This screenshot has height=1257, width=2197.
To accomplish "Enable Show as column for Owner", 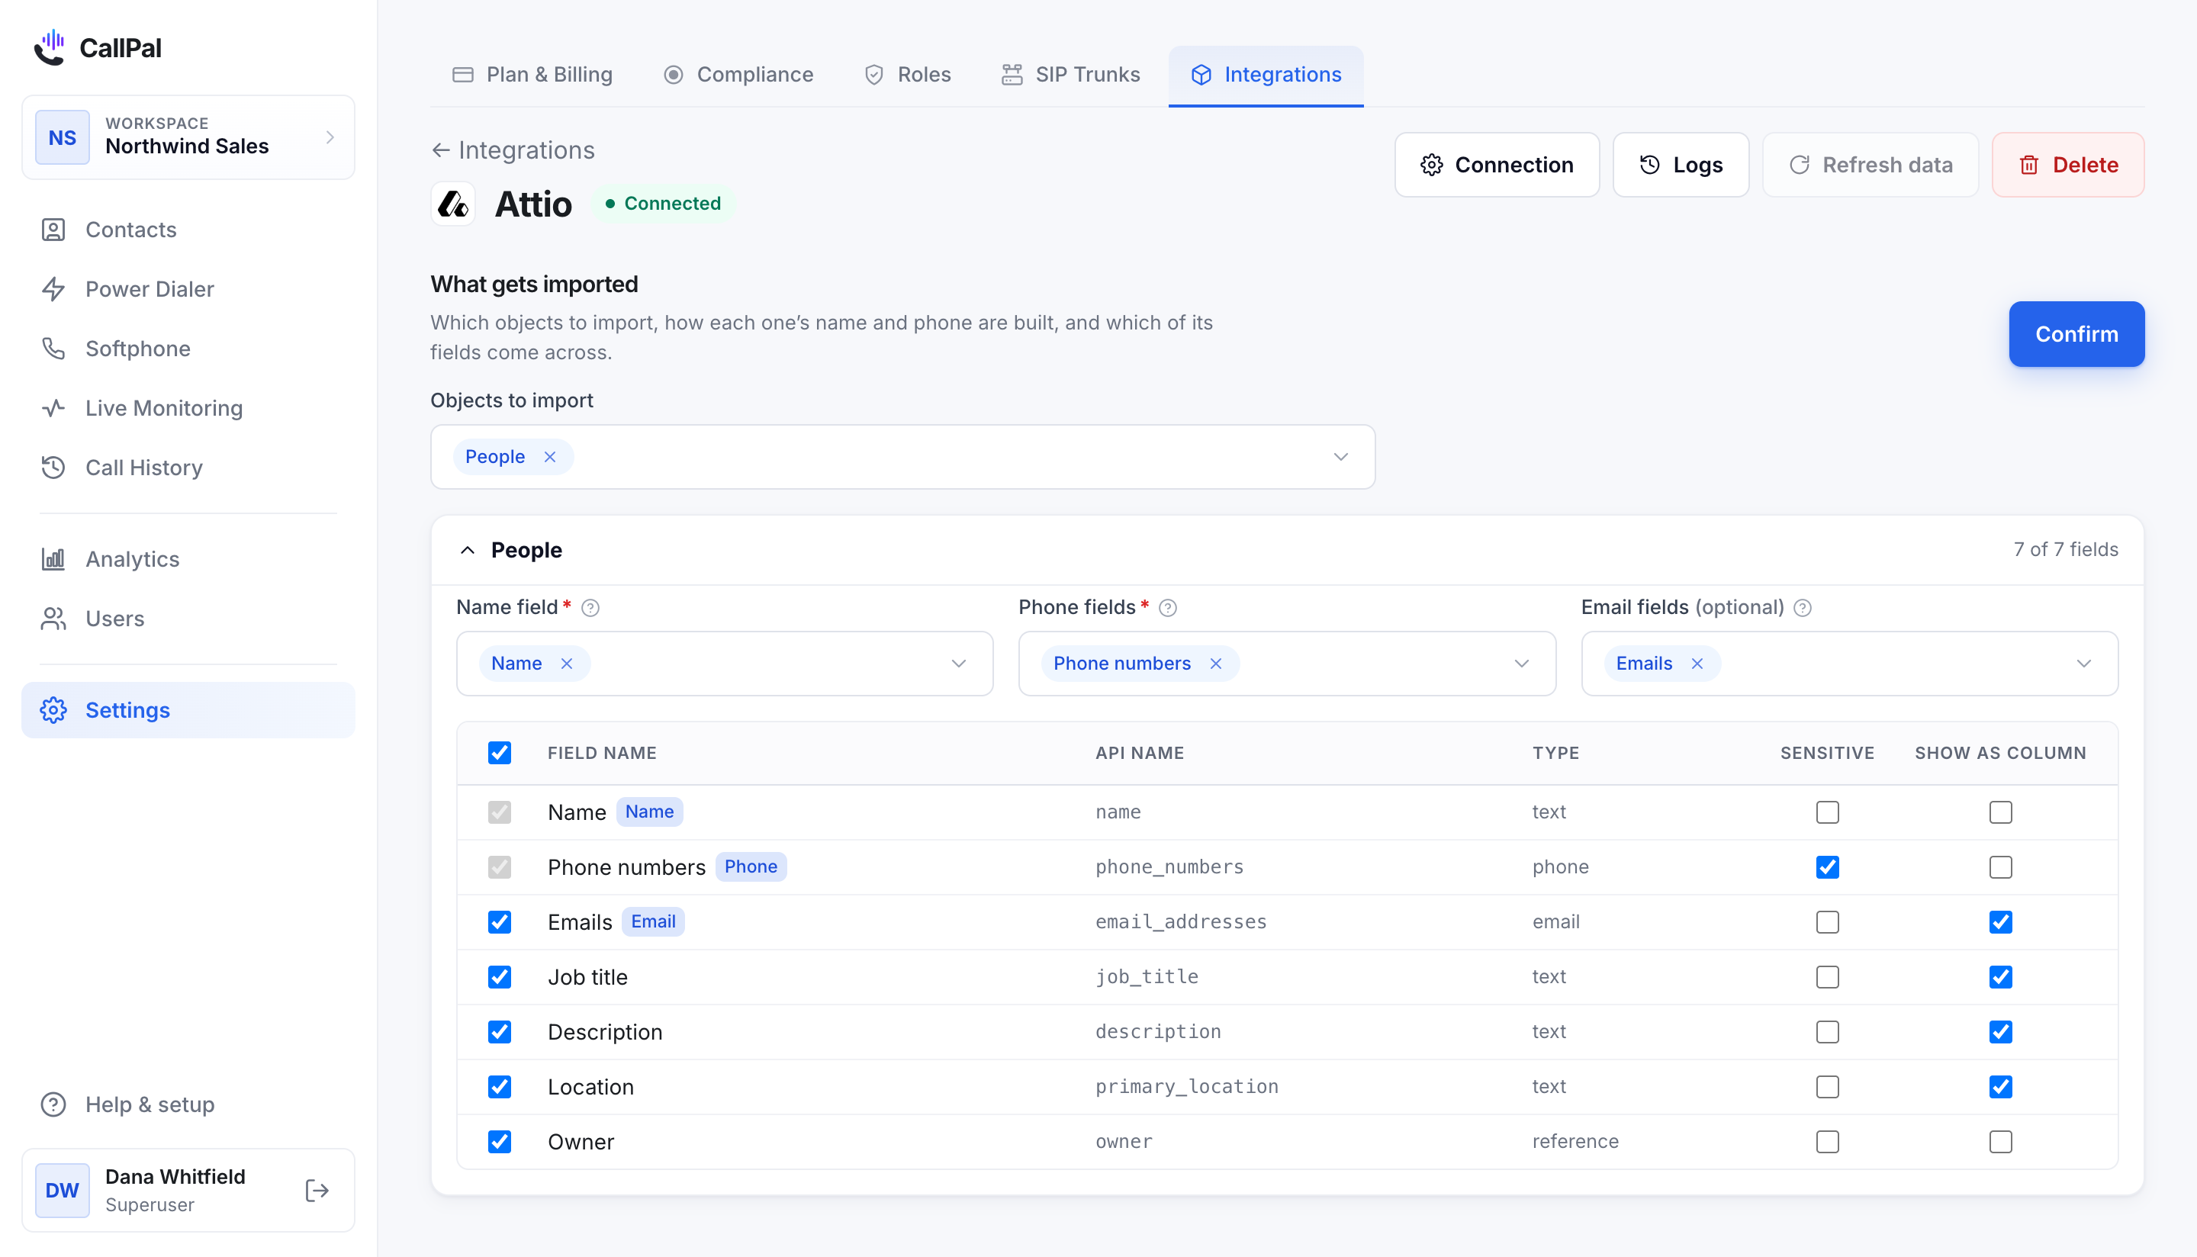I will click(x=2001, y=1142).
